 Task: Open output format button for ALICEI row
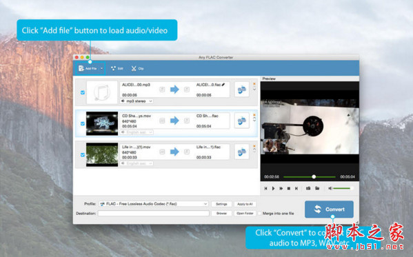tap(241, 90)
